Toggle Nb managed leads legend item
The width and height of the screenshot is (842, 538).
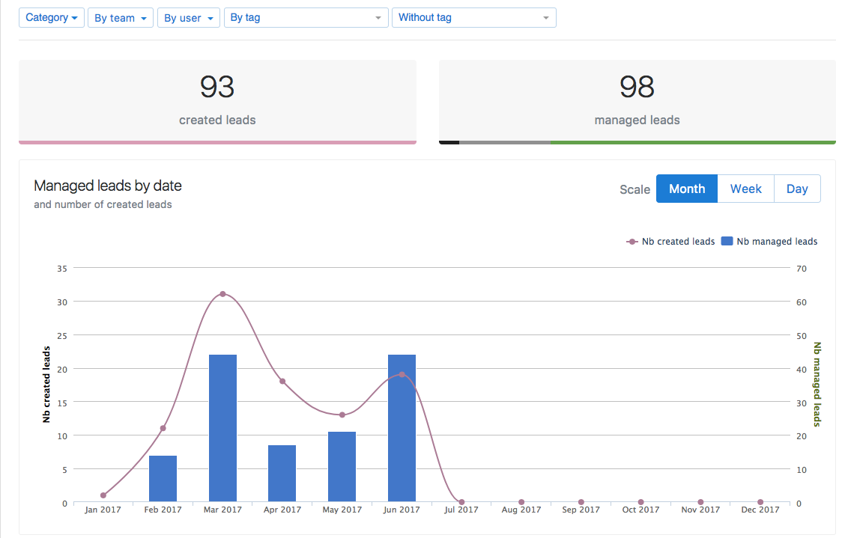coord(769,242)
